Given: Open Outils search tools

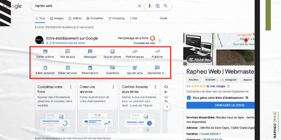Looking at the screenshot, I should tap(163, 18).
